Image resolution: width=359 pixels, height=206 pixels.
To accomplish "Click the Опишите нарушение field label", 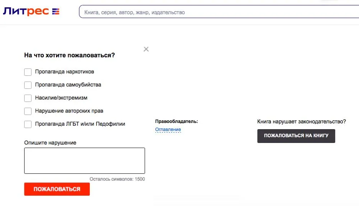I will click(x=50, y=143).
